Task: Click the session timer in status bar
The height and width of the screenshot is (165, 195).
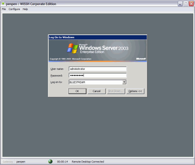Action: coord(62,162)
